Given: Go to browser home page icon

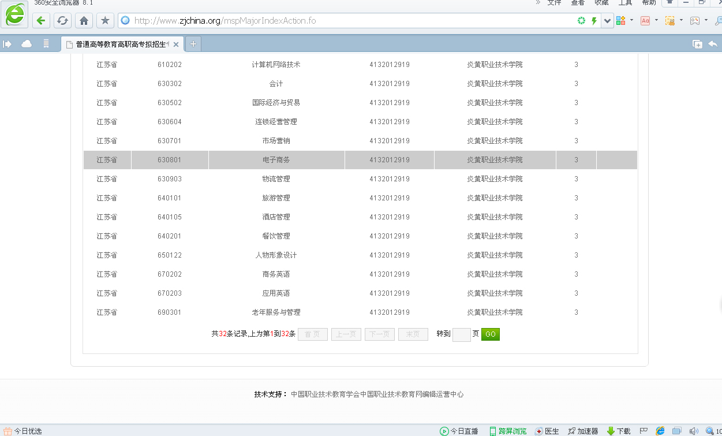Looking at the screenshot, I should tap(84, 21).
